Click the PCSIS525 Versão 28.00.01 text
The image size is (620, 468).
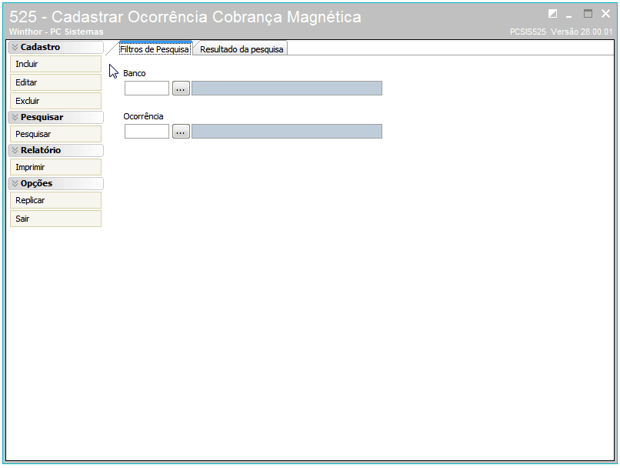coord(561,32)
